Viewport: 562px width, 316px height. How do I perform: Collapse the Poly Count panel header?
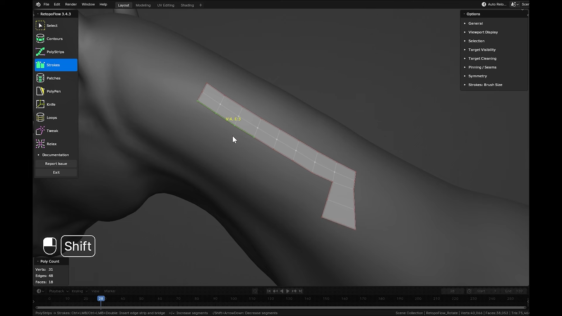49,261
